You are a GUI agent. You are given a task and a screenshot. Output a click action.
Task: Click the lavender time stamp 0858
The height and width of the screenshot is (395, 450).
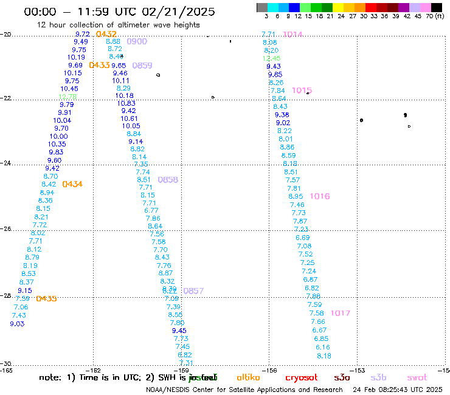(x=168, y=180)
